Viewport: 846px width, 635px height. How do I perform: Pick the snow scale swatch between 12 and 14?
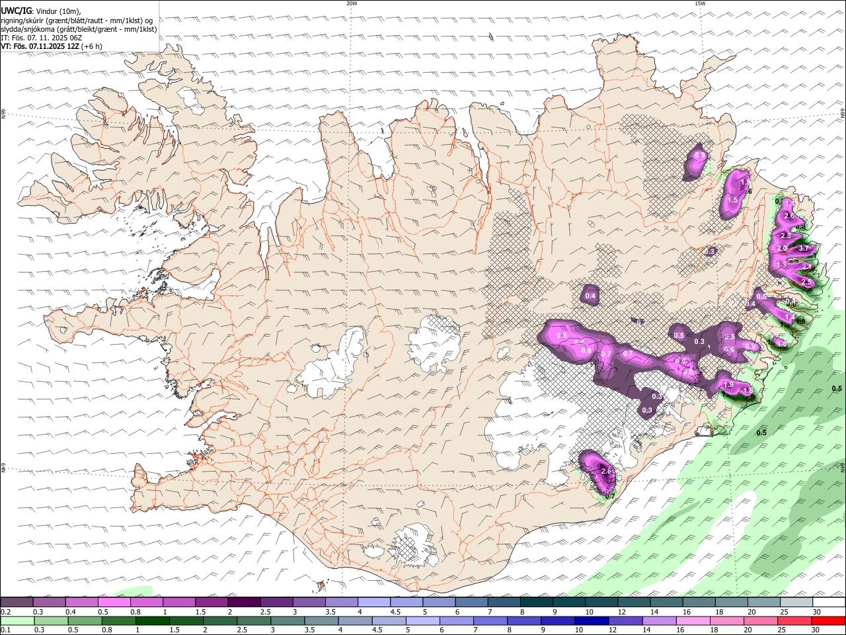click(x=633, y=603)
